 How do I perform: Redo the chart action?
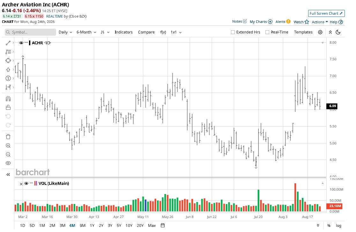click(x=8, y=125)
